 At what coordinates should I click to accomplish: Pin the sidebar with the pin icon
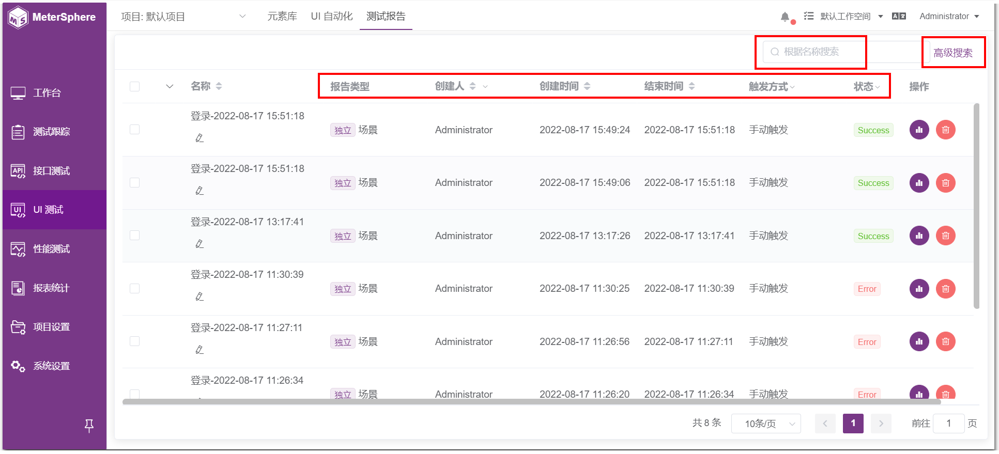pyautogui.click(x=89, y=426)
